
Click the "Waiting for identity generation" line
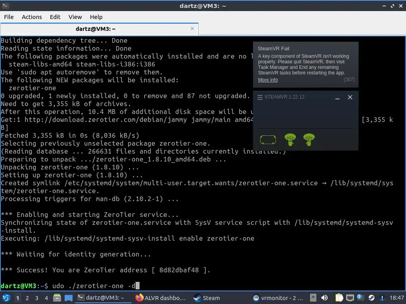pos(76,254)
